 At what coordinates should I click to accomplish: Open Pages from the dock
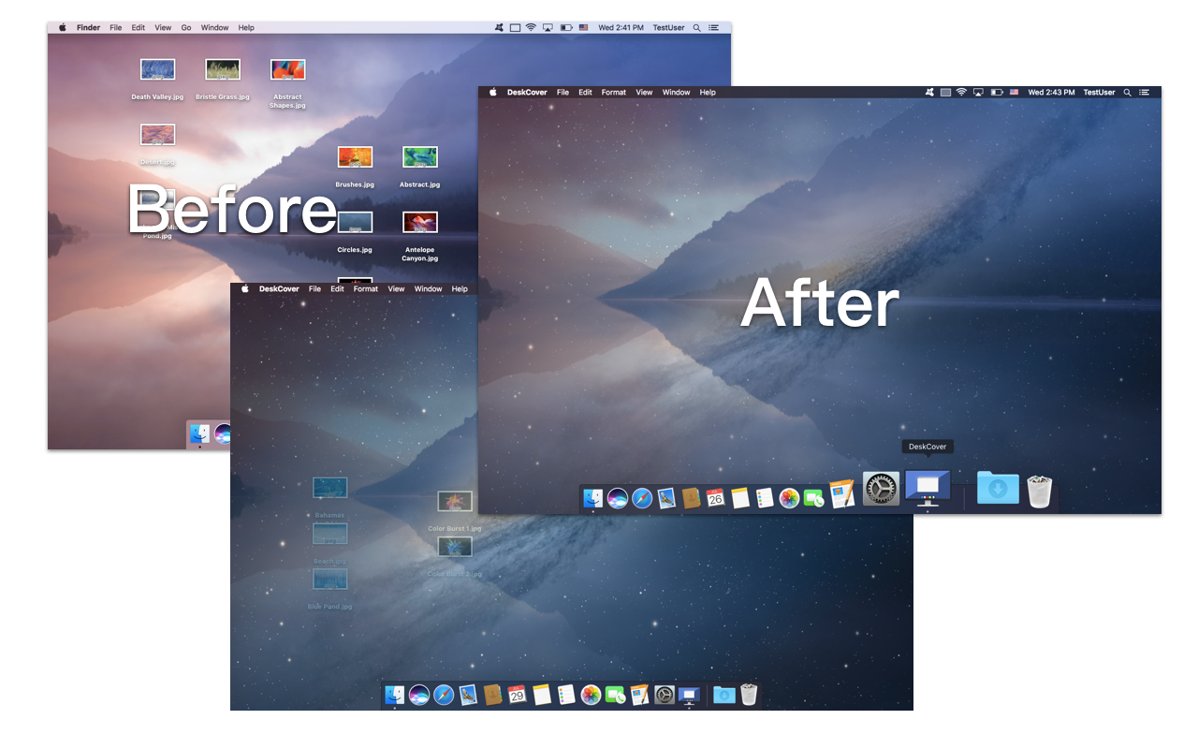tap(840, 490)
